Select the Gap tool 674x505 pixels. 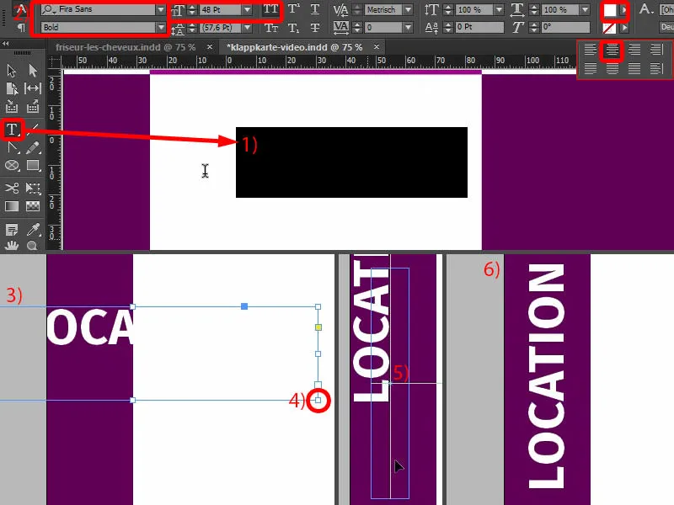click(x=33, y=88)
